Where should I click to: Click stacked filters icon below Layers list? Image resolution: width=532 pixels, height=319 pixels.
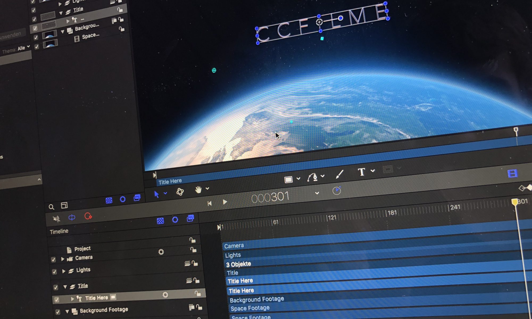(x=137, y=198)
